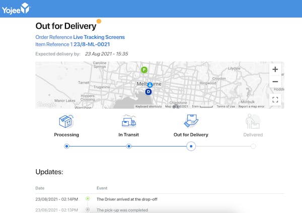This screenshot has width=302, height=213.
Task: Select the dark blue drop-off D marker
Action: click(148, 92)
